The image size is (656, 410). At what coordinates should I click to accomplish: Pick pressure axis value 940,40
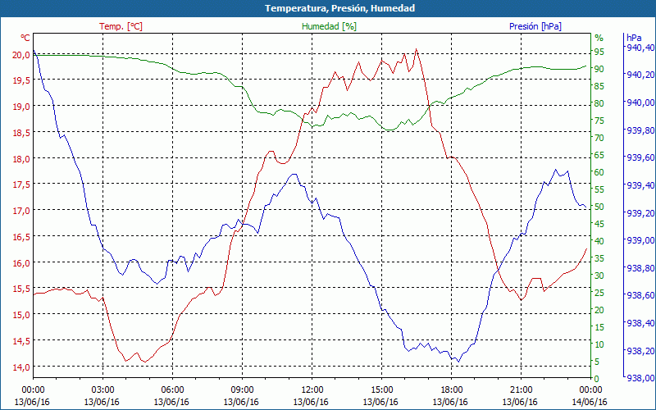pyautogui.click(x=639, y=48)
